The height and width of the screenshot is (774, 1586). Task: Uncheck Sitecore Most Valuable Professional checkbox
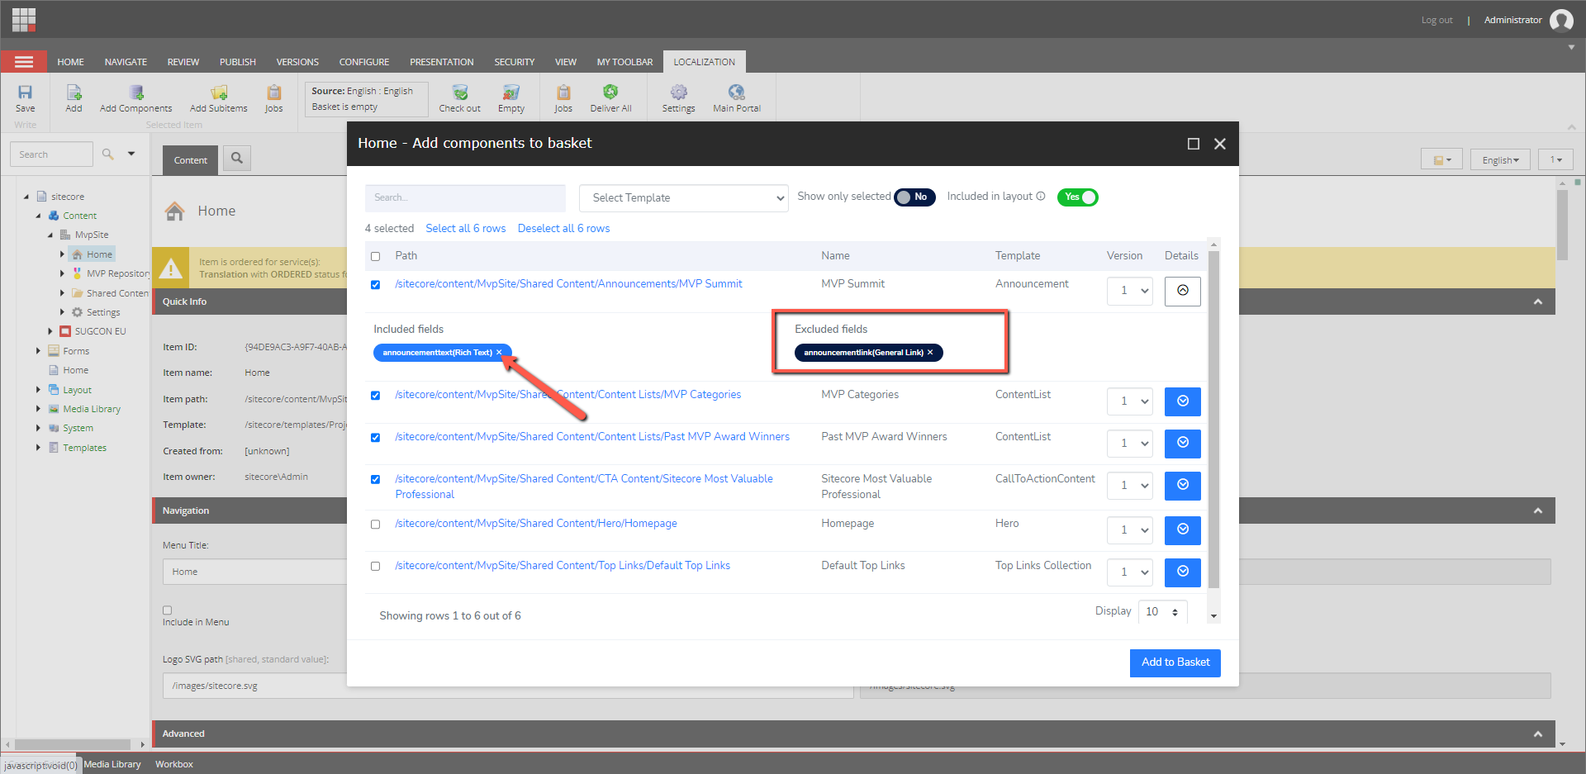click(x=376, y=480)
